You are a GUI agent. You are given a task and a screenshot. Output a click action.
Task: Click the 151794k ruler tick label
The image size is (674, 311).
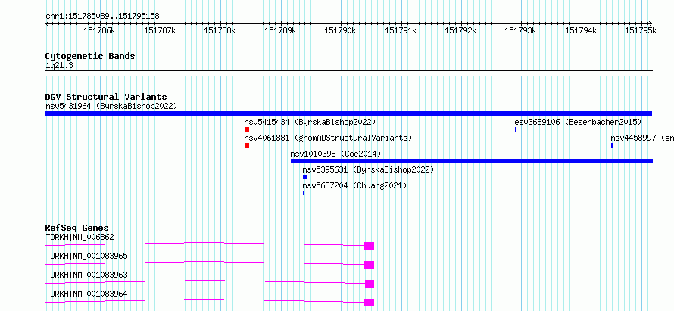(x=581, y=30)
